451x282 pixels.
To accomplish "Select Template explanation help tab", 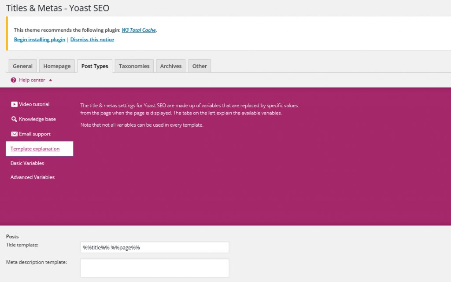I will [x=40, y=149].
